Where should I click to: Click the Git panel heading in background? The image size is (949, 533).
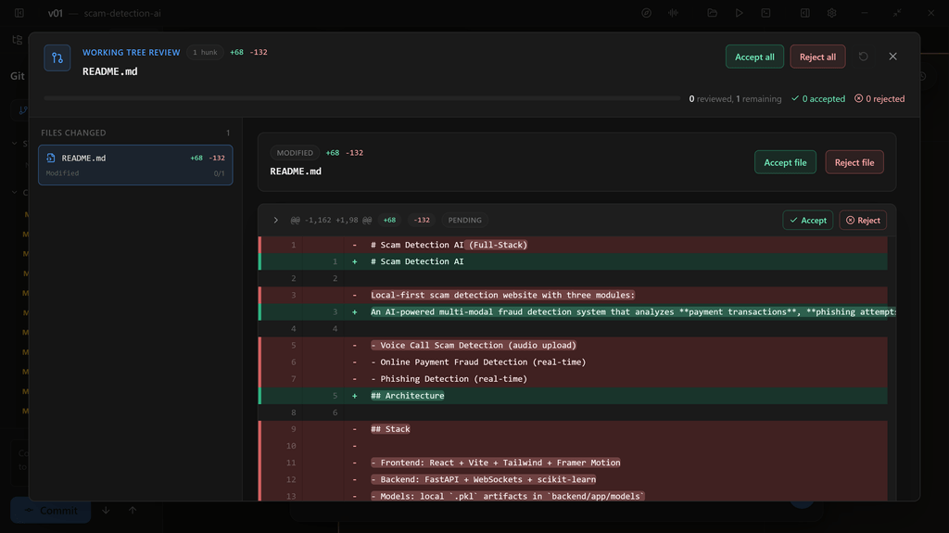coord(17,76)
